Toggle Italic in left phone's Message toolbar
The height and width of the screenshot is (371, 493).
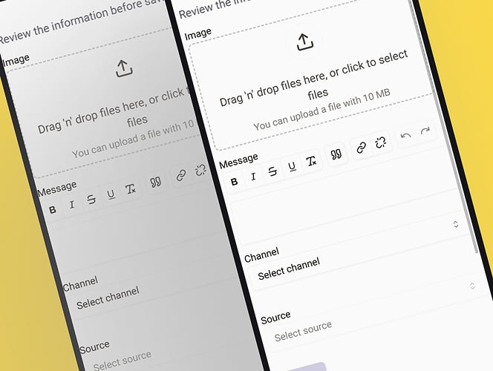[72, 205]
